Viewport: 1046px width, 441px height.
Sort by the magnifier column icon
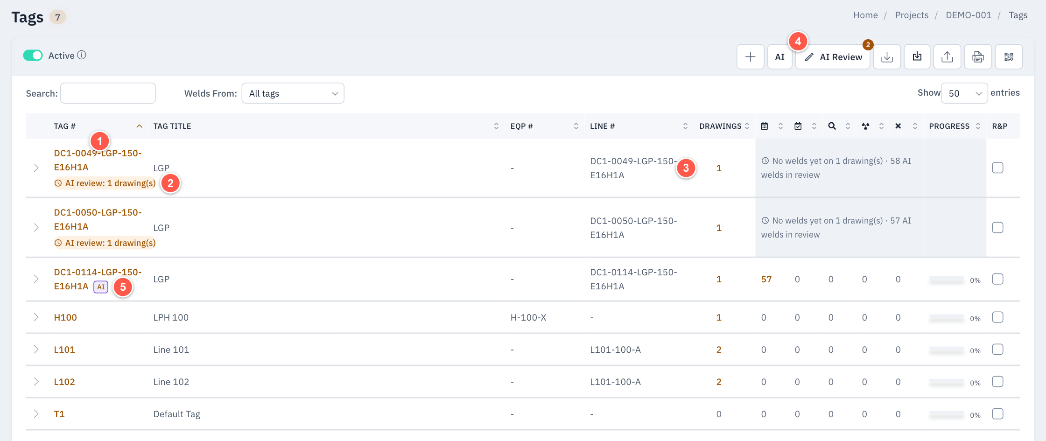(x=832, y=126)
